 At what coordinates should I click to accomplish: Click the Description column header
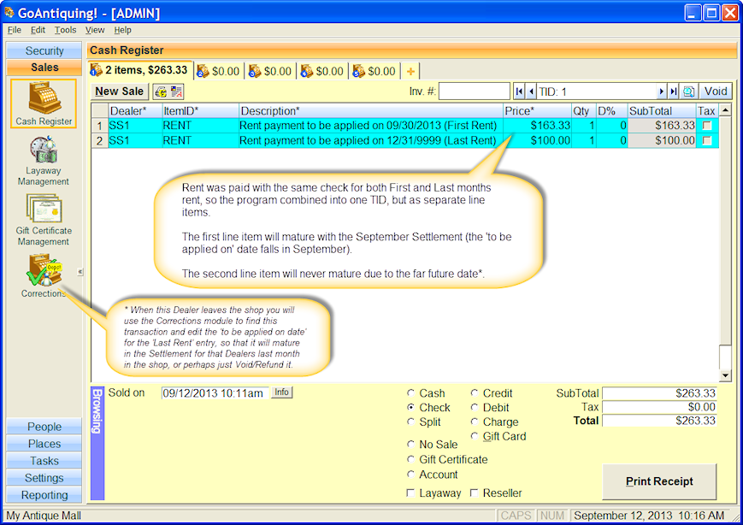371,111
